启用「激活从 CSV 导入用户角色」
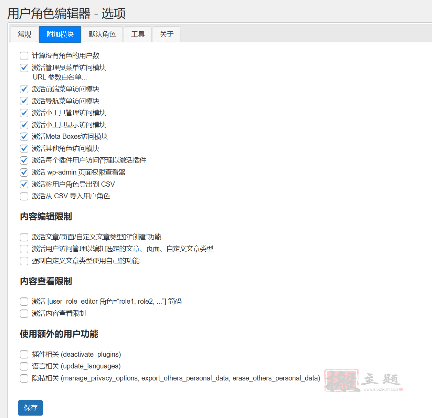This screenshot has width=432, height=418. tap(24, 196)
